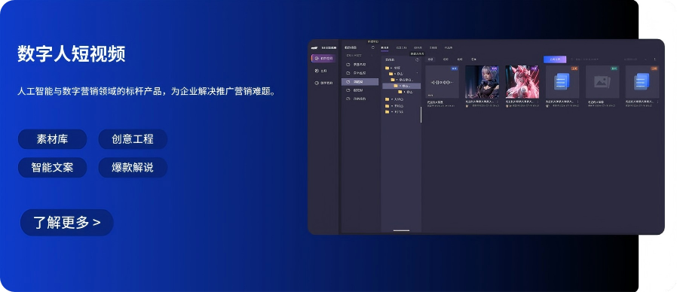Viewport: 677px width, 292px height.
Task: Open the pink-haired character image thumbnail
Action: (522, 82)
